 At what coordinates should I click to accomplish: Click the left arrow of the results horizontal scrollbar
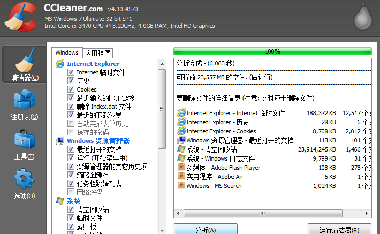[178, 214]
